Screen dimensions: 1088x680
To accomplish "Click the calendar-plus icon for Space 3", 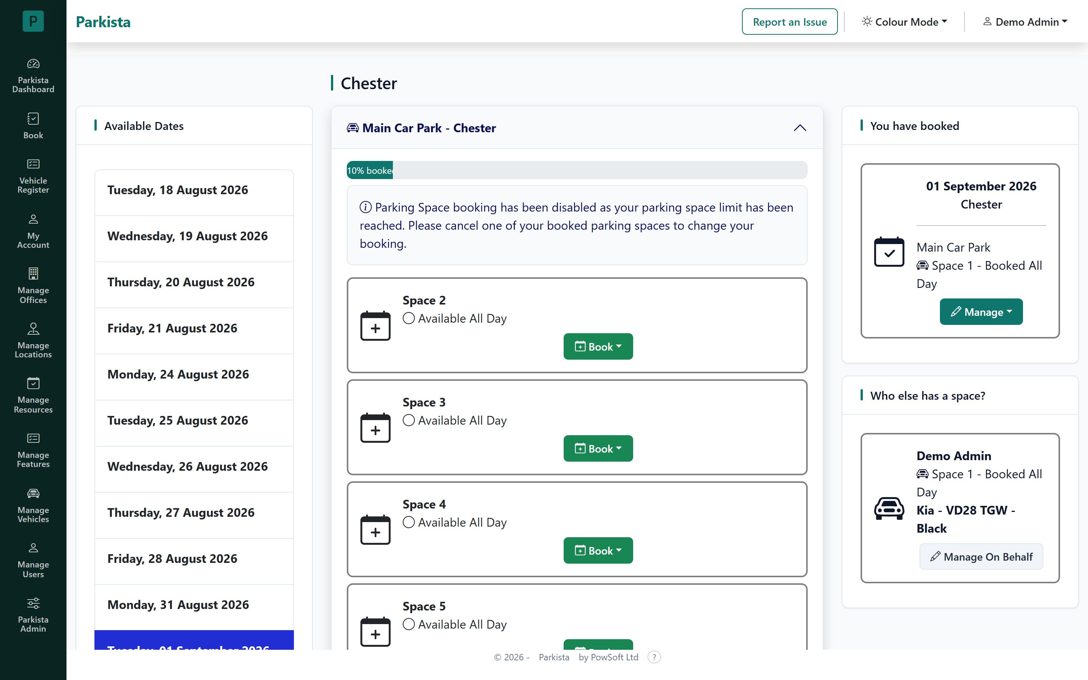I will (x=376, y=428).
